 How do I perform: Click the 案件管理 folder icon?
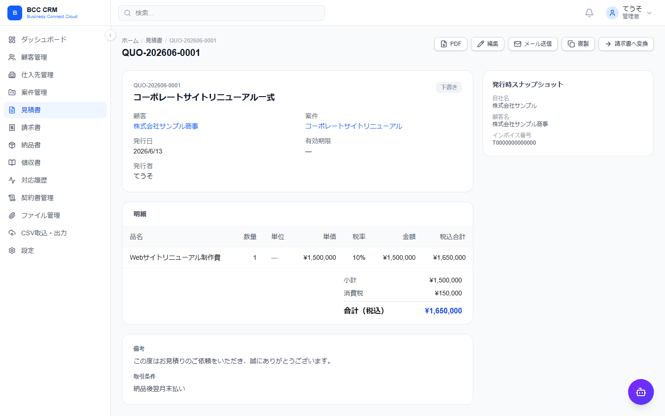pyautogui.click(x=12, y=92)
